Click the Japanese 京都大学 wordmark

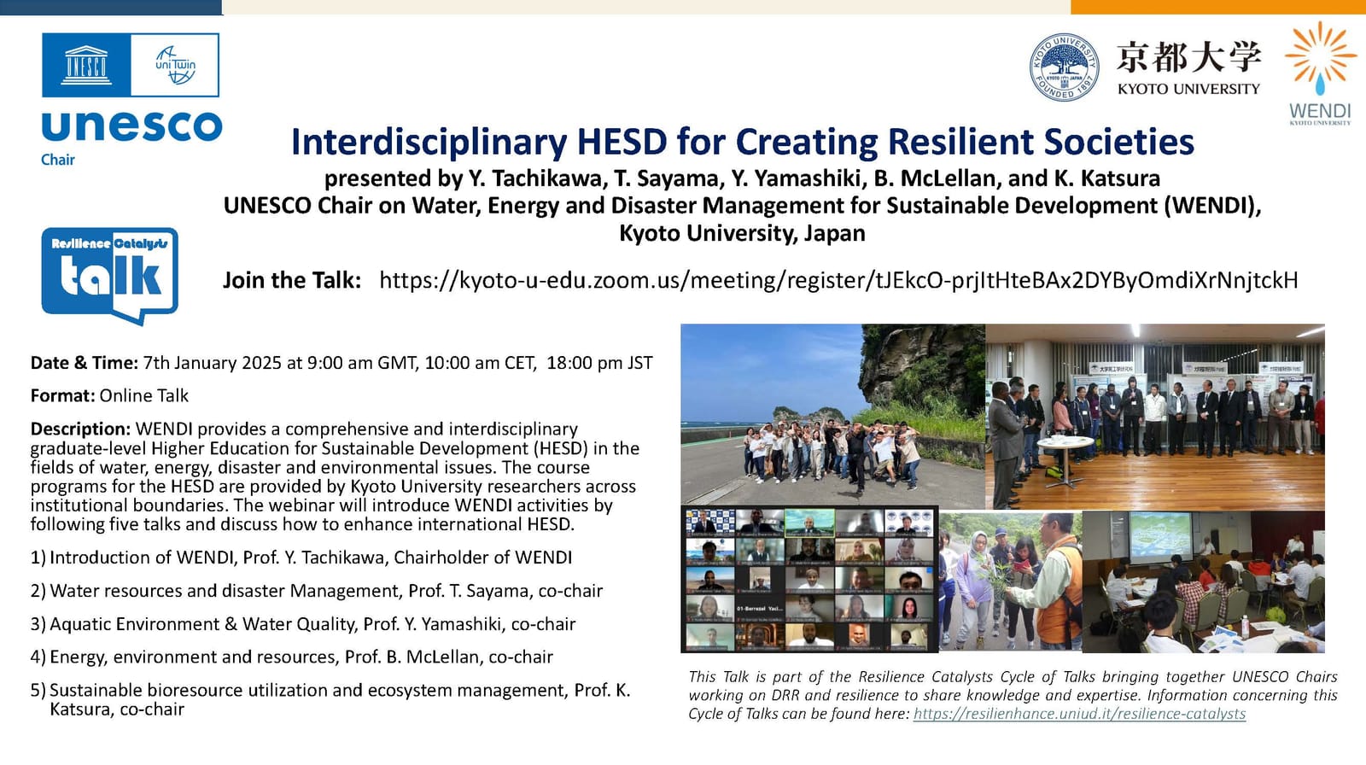1188,57
